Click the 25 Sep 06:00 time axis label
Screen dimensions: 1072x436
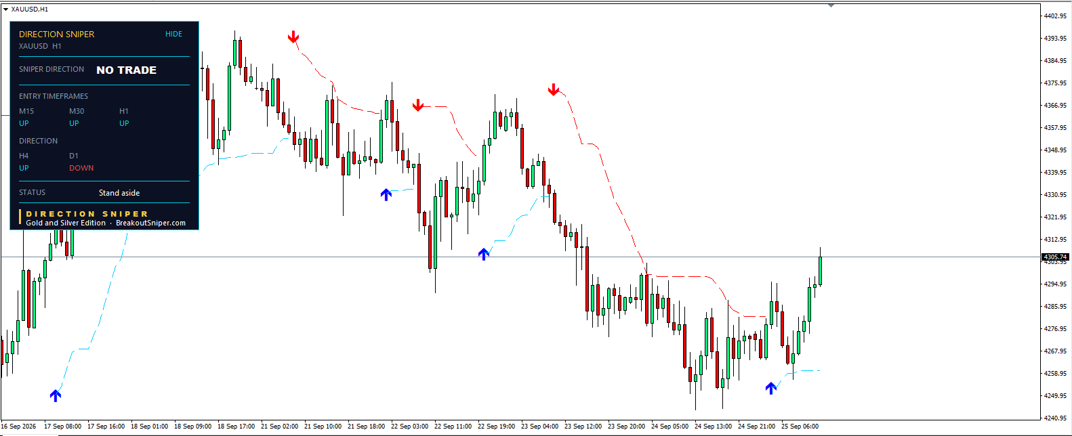pos(800,427)
